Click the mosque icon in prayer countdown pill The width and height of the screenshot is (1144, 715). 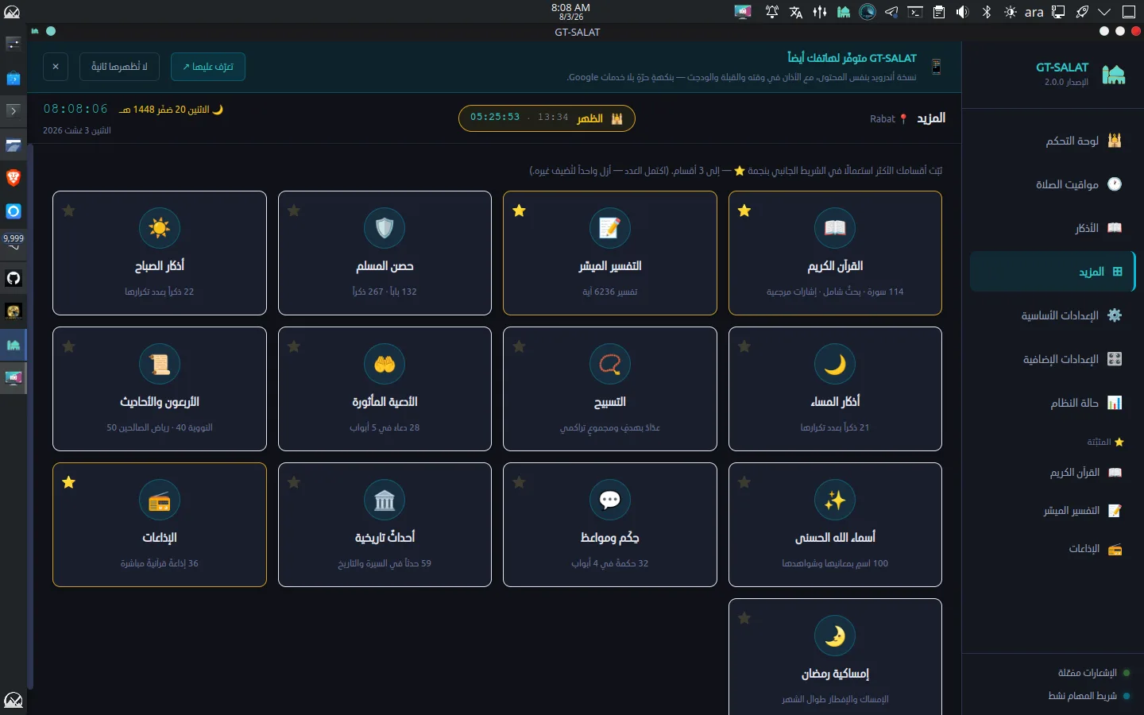click(617, 118)
